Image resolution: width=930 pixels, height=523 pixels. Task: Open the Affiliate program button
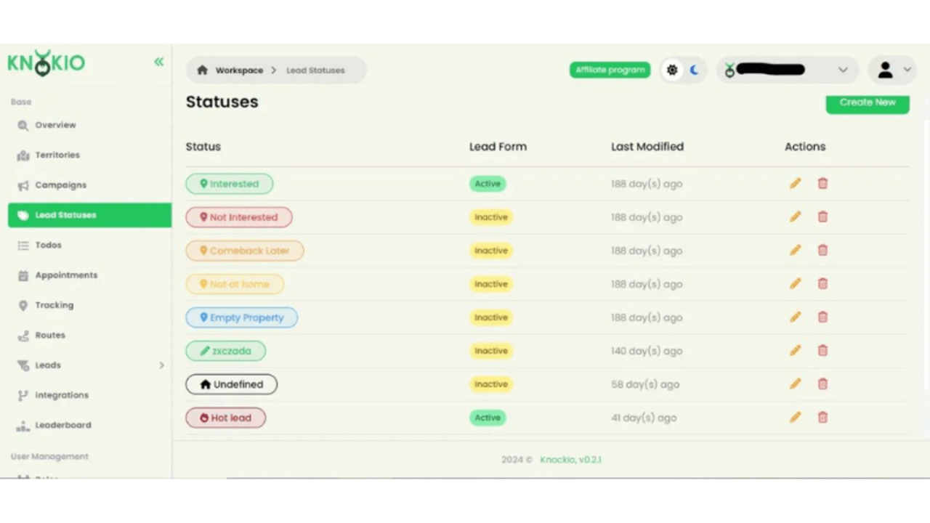click(610, 70)
